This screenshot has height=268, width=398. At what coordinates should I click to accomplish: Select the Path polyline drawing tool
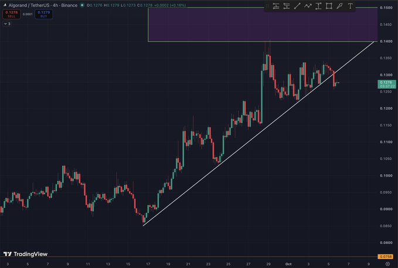[x=308, y=6]
